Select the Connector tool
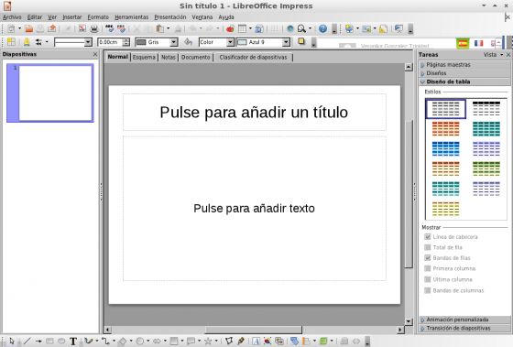The width and height of the screenshot is (513, 347). [x=105, y=342]
